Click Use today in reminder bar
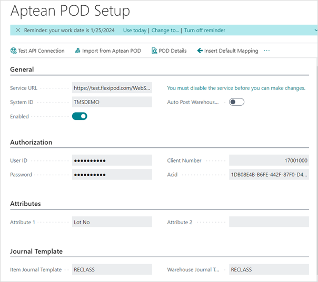The image size is (318, 282). click(134, 31)
